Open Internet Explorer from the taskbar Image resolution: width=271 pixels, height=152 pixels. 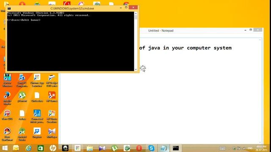tap(28, 148)
